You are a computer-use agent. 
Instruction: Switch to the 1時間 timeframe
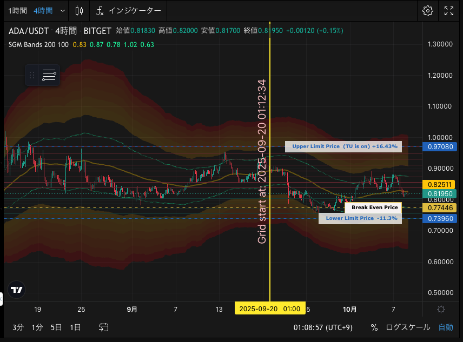pos(17,11)
